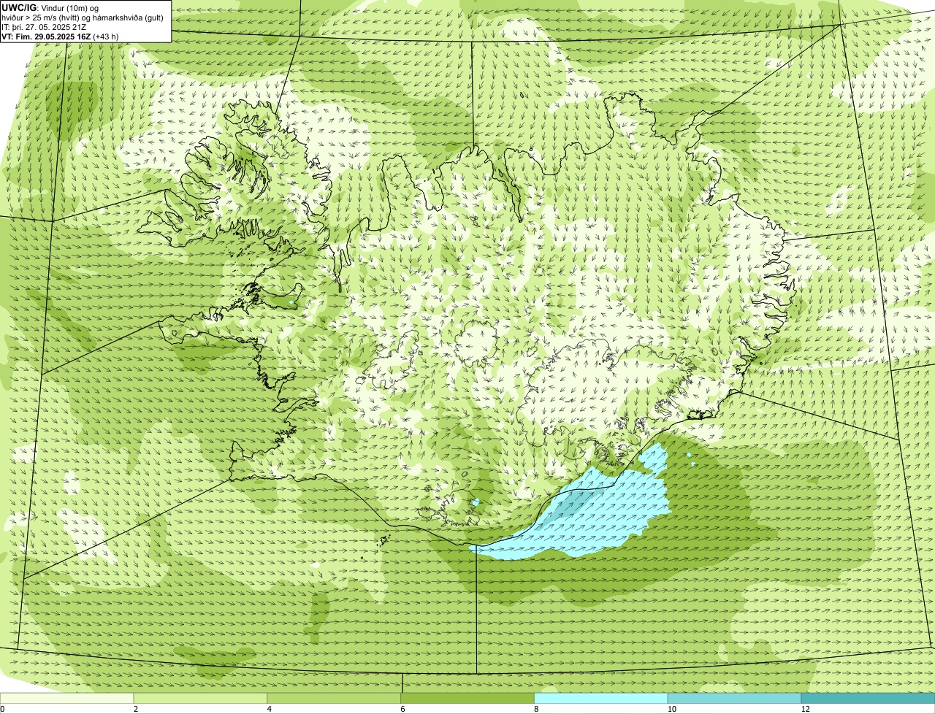Click the 8–10 light cyan legend segment
This screenshot has height=714, width=935.
[601, 698]
